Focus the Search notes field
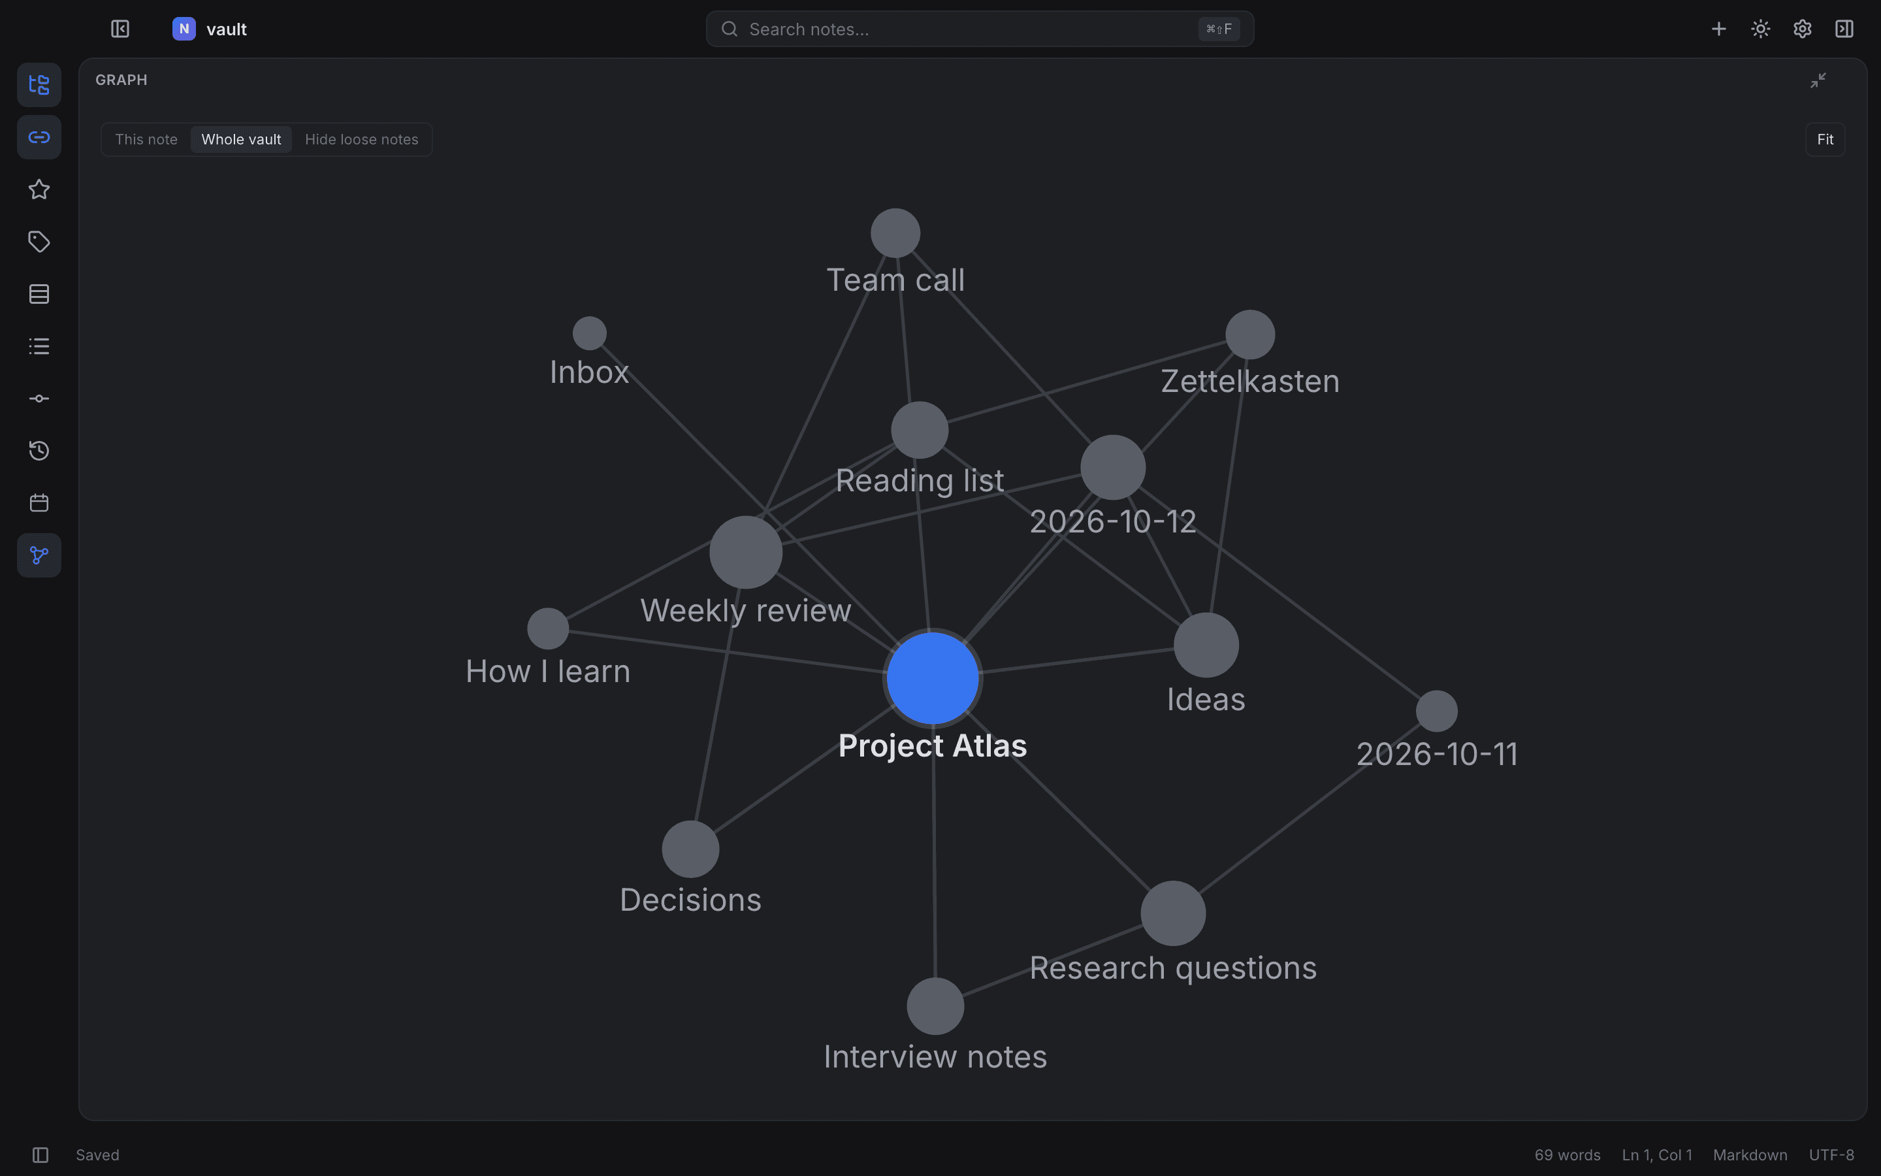Viewport: 1881px width, 1176px height. click(980, 29)
